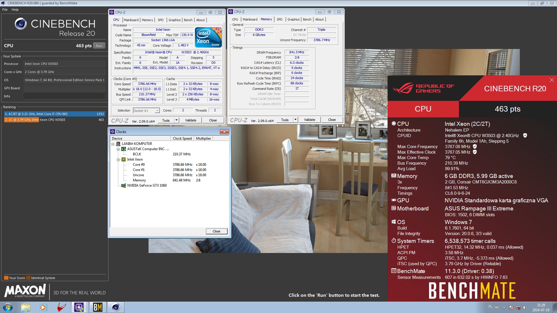Click the NVIDIA GeForce GTX 1060 tree icon
The height and width of the screenshot is (313, 557).
pyautogui.click(x=124, y=185)
